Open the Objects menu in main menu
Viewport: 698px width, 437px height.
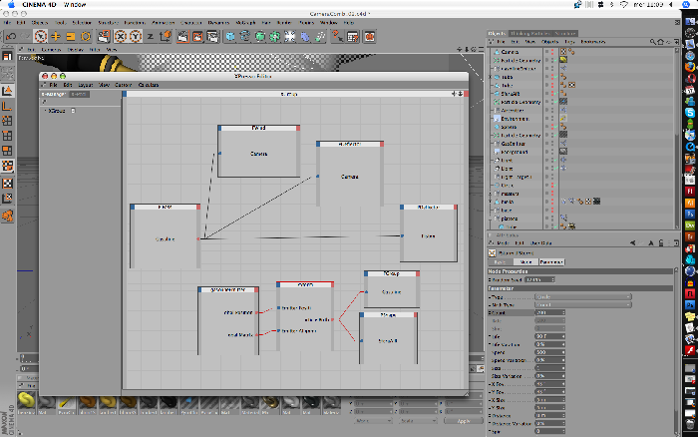[x=40, y=22]
